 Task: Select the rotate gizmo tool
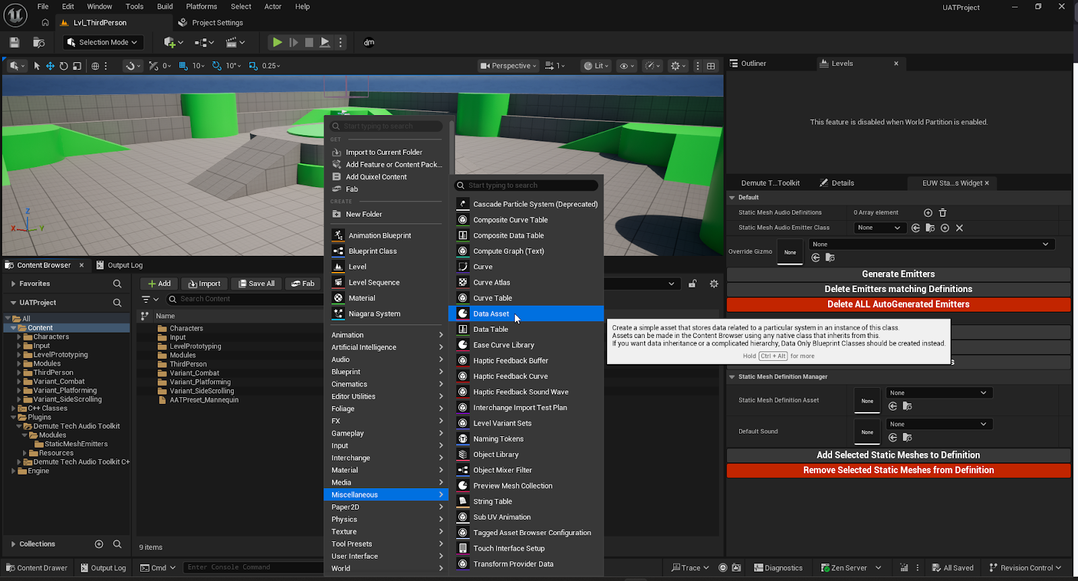click(x=63, y=66)
